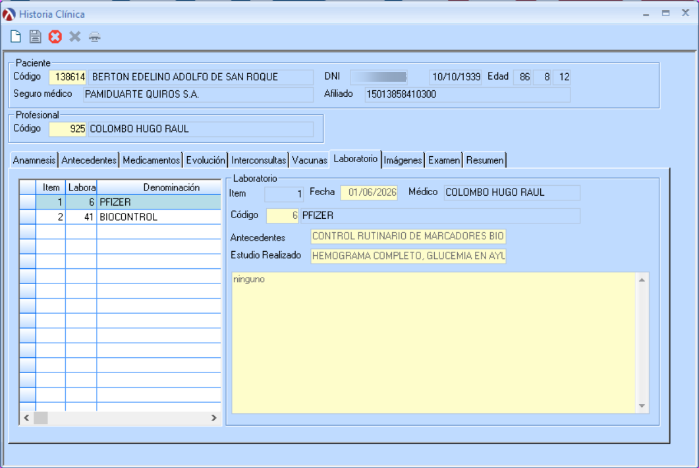The image size is (699, 468).
Task: Click the grid's right scroll arrow
Action: click(214, 418)
